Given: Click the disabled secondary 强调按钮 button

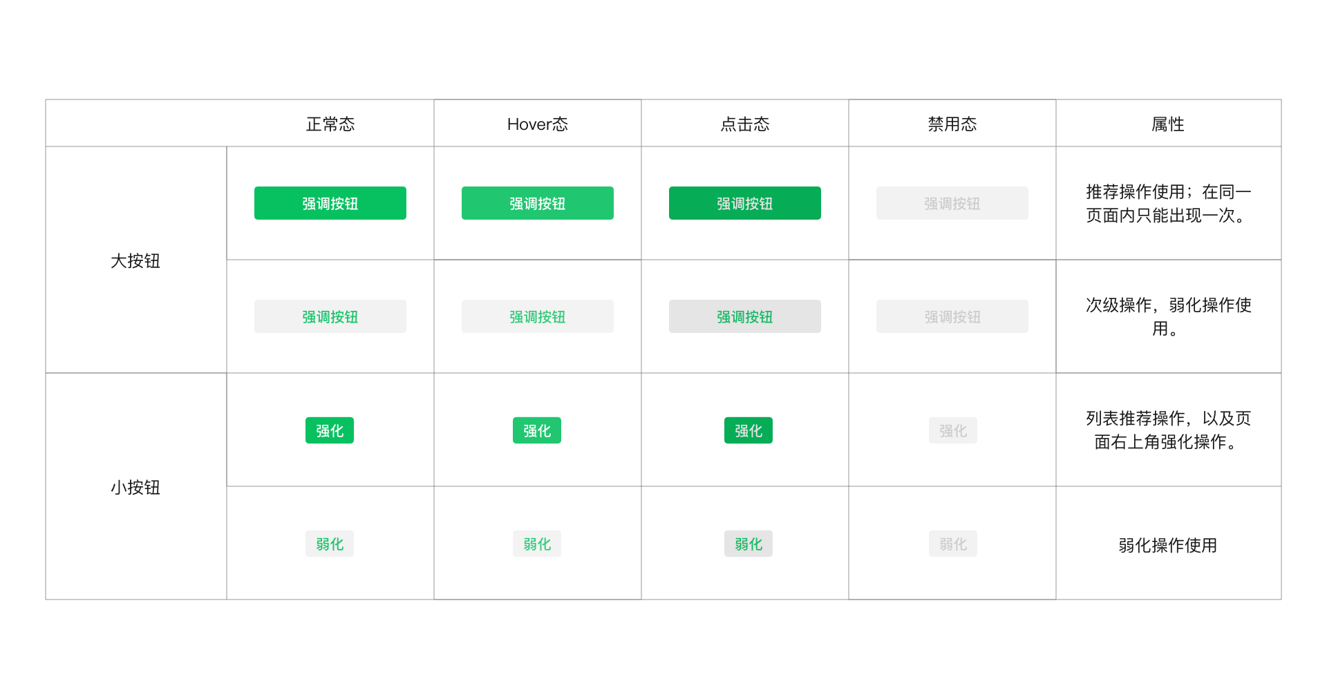Looking at the screenshot, I should tap(952, 316).
